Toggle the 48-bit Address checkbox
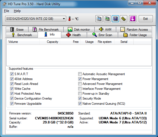 pyautogui.click(x=12, y=79)
